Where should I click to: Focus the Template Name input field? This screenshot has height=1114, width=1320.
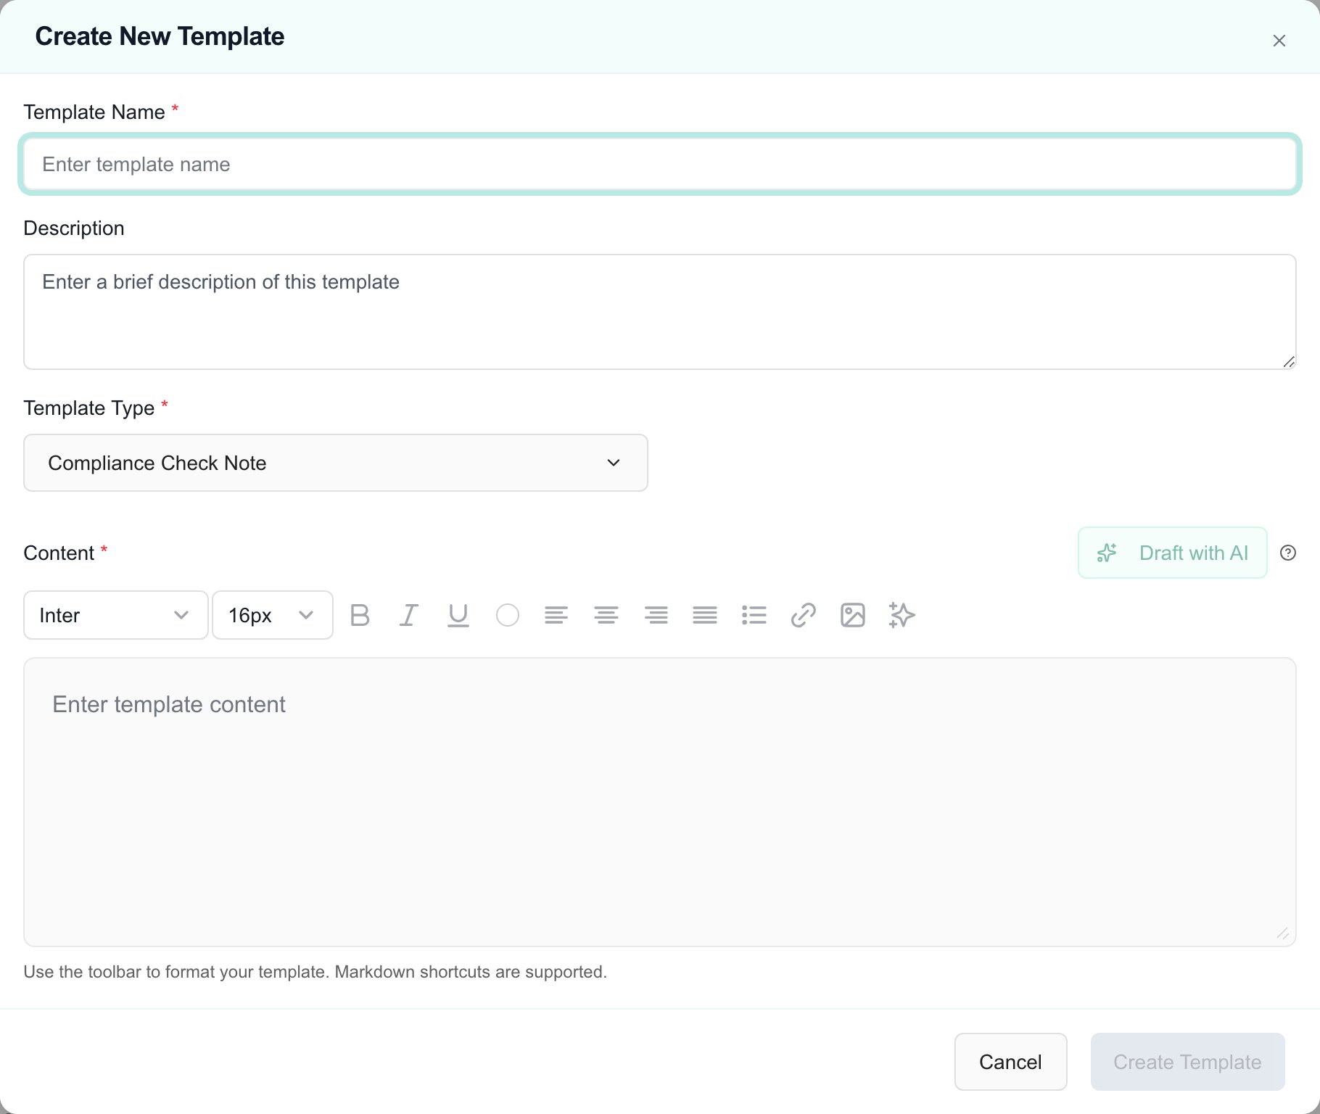(660, 164)
